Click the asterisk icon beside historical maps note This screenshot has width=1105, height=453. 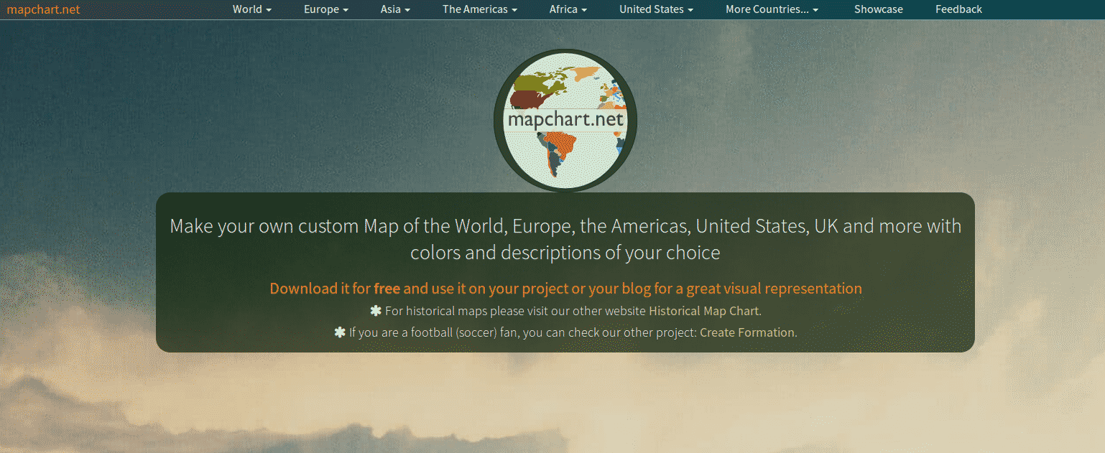coord(375,311)
